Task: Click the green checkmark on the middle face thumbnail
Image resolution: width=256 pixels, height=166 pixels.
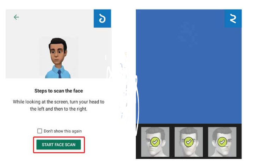Action: (189, 142)
